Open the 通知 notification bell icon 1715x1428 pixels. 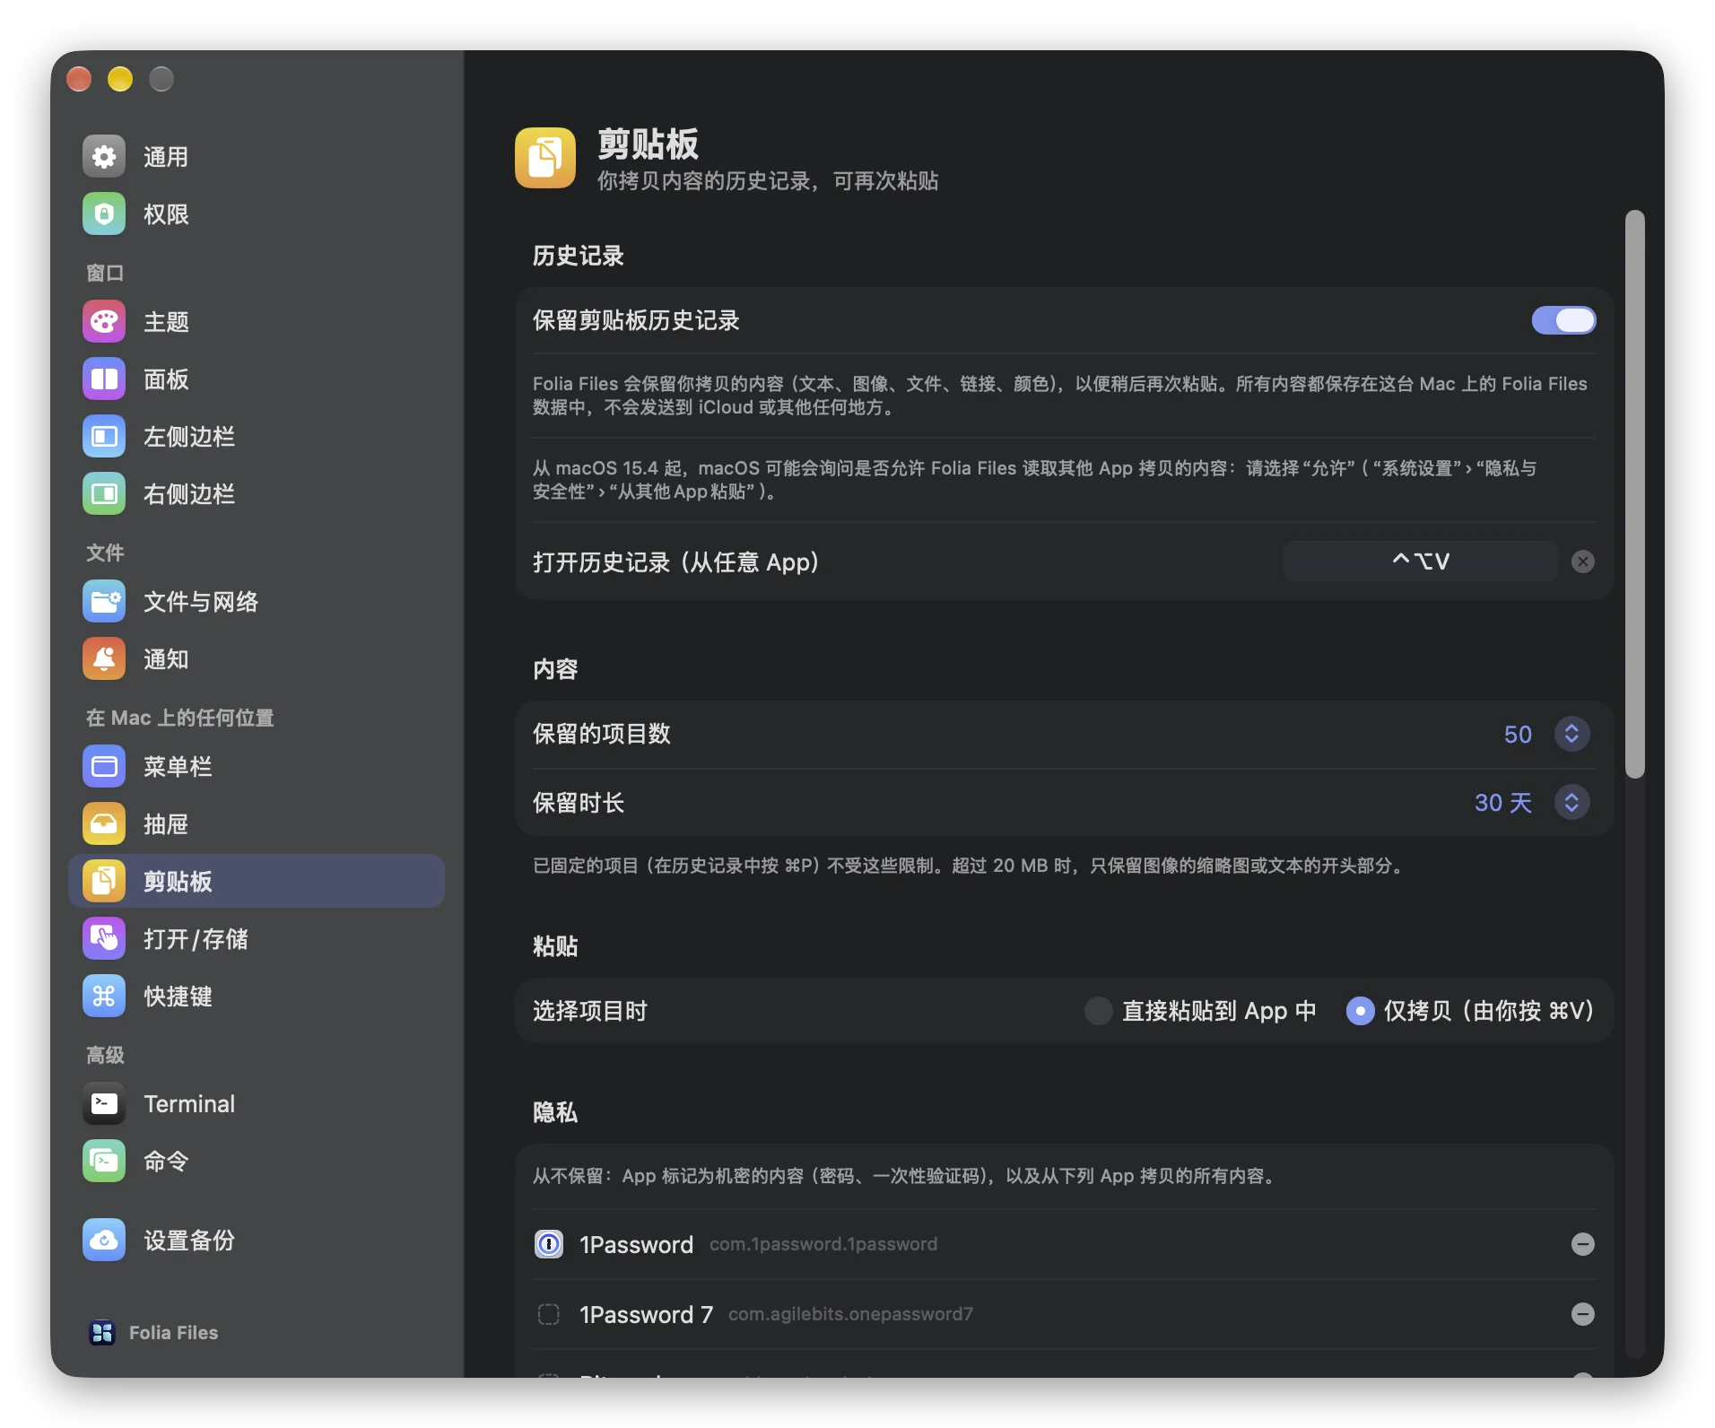pyautogui.click(x=104, y=659)
